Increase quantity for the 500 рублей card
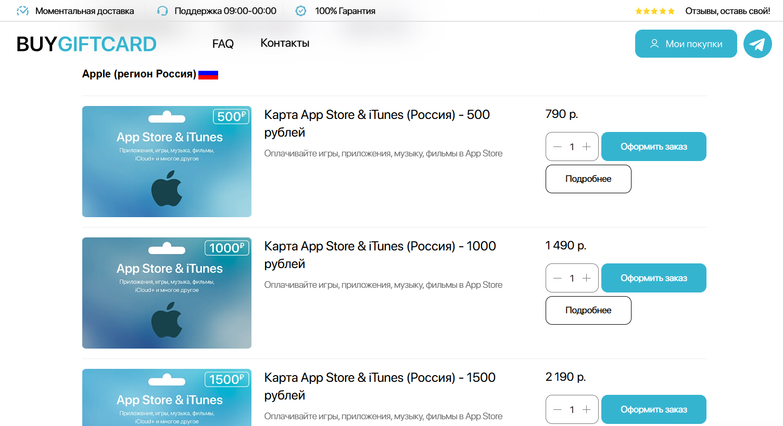Screen dimensions: 783x426 click(x=587, y=147)
